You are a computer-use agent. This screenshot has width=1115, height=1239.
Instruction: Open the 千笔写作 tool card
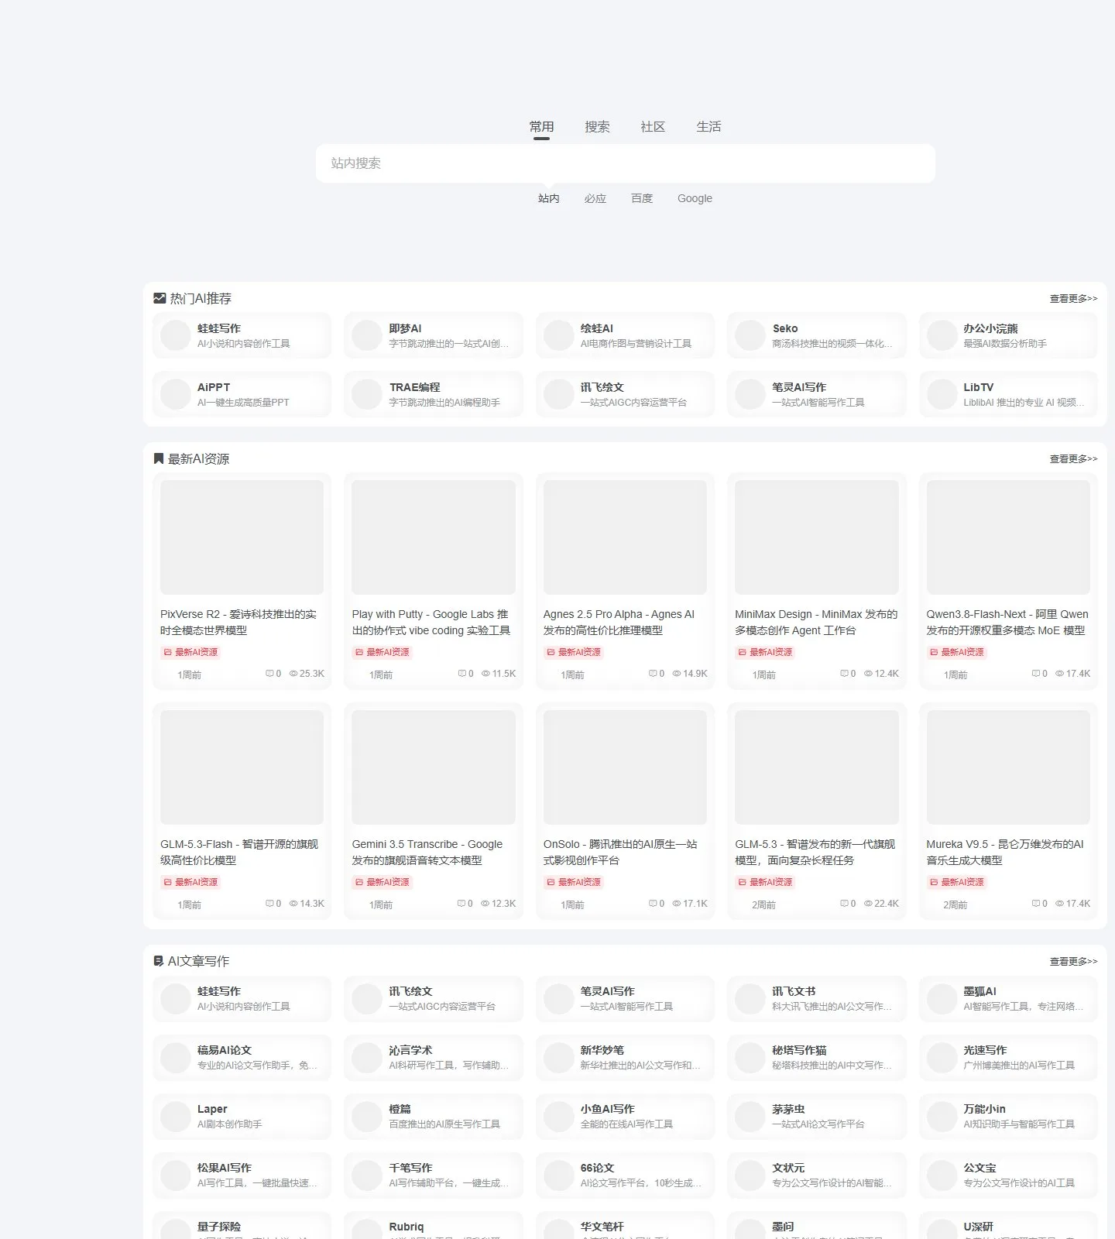click(434, 1175)
